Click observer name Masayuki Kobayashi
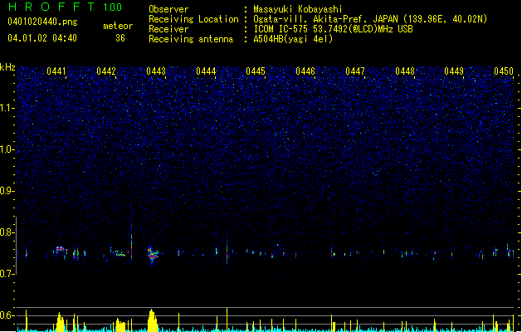The image size is (522, 332). (x=298, y=9)
